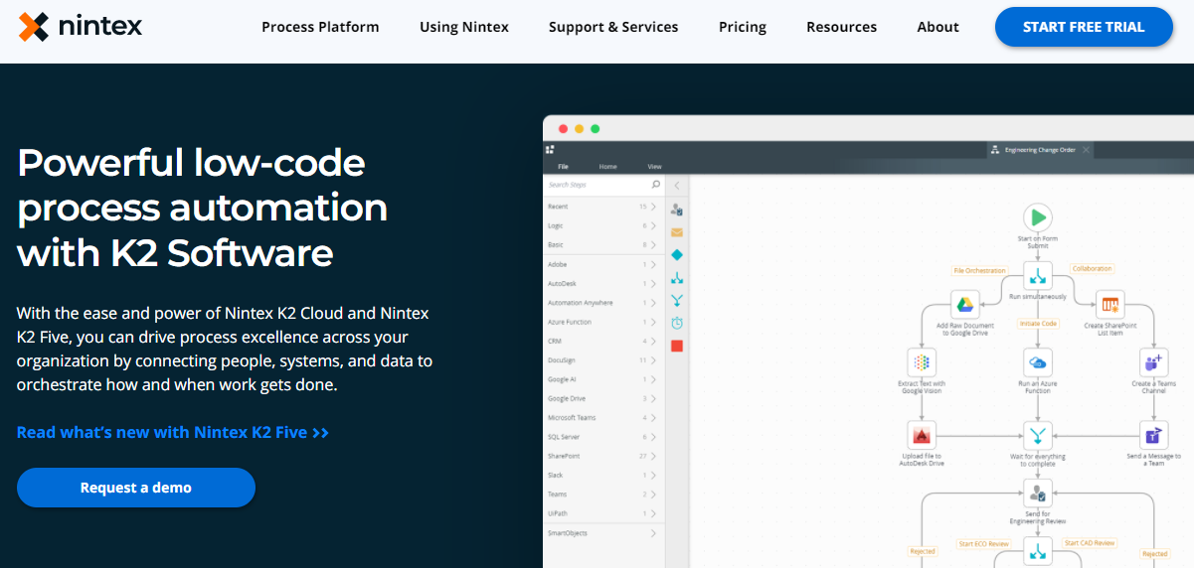Viewport: 1194px width, 568px height.
Task: Click the Start CAD Review label
Action: pos(1090,543)
